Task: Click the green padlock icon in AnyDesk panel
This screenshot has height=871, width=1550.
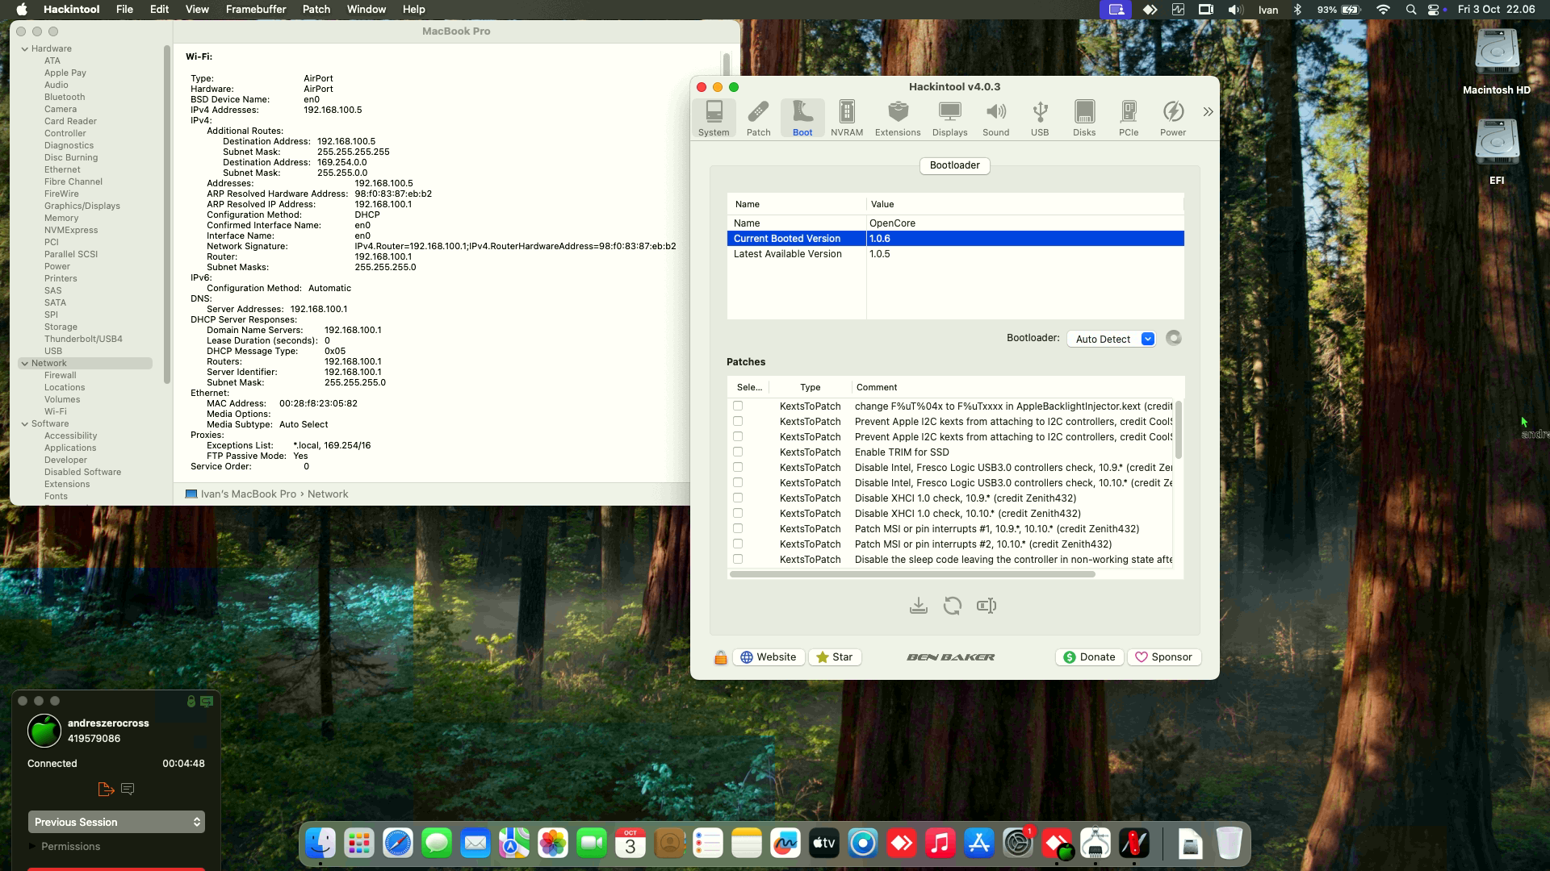Action: (x=191, y=702)
